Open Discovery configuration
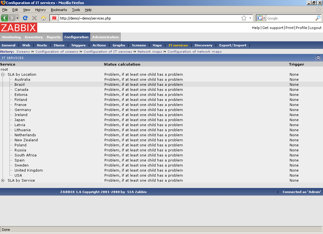This screenshot has height=234, width=323. (203, 45)
